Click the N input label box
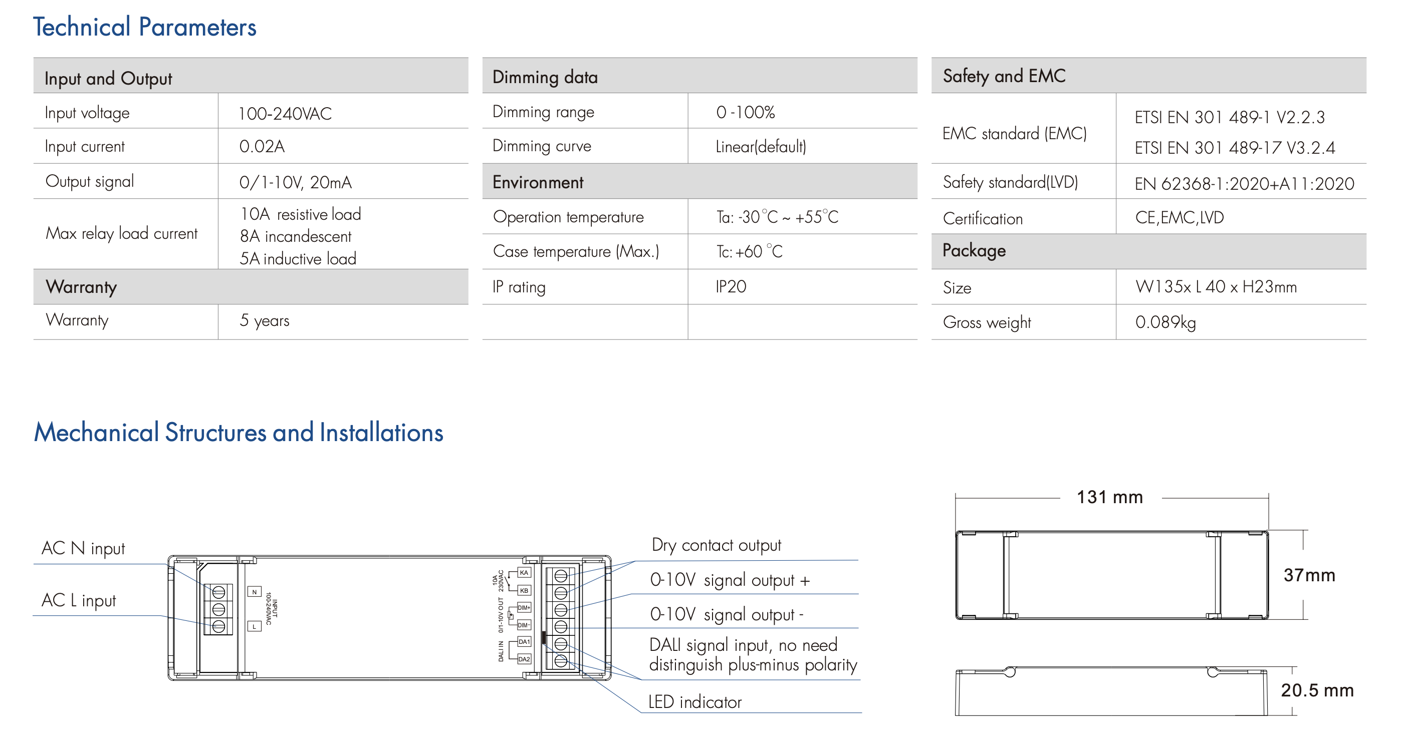The width and height of the screenshot is (1411, 740). [254, 592]
